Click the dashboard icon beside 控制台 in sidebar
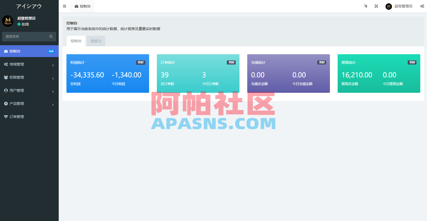 point(6,51)
